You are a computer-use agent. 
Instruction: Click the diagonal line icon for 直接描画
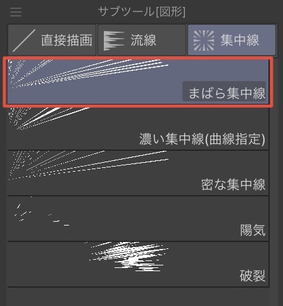point(24,41)
